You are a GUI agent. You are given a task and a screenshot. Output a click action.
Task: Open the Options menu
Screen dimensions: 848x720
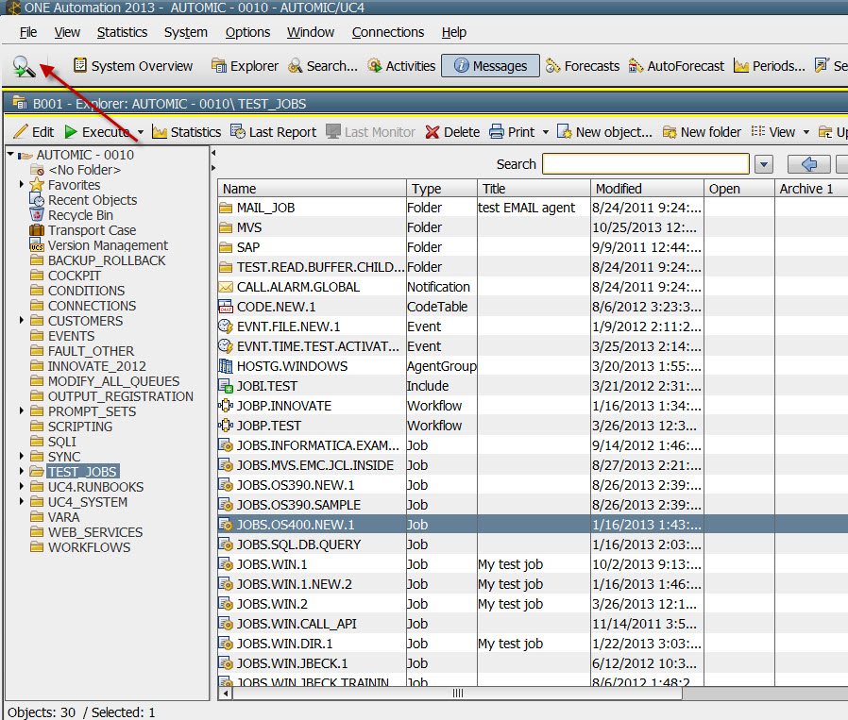tap(247, 32)
